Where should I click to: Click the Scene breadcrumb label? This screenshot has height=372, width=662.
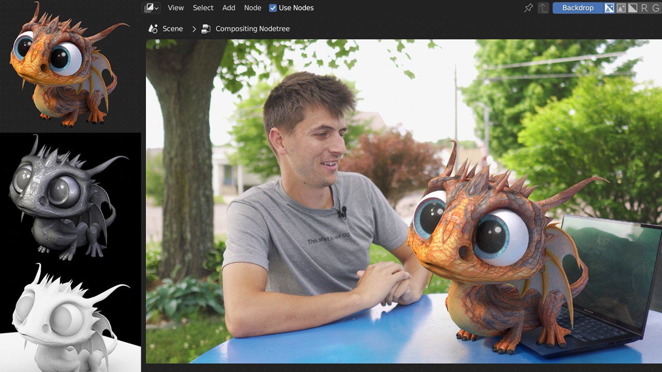pos(173,29)
